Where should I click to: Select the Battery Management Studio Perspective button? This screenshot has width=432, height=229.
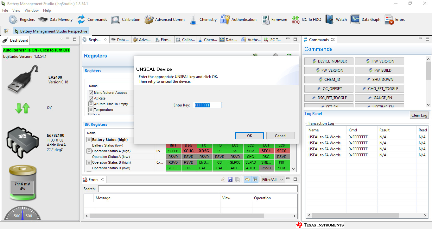coord(51,31)
